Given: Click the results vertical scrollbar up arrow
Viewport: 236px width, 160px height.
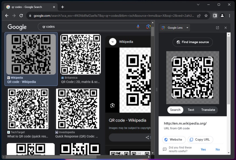Looking at the screenshot, I should (153, 23).
